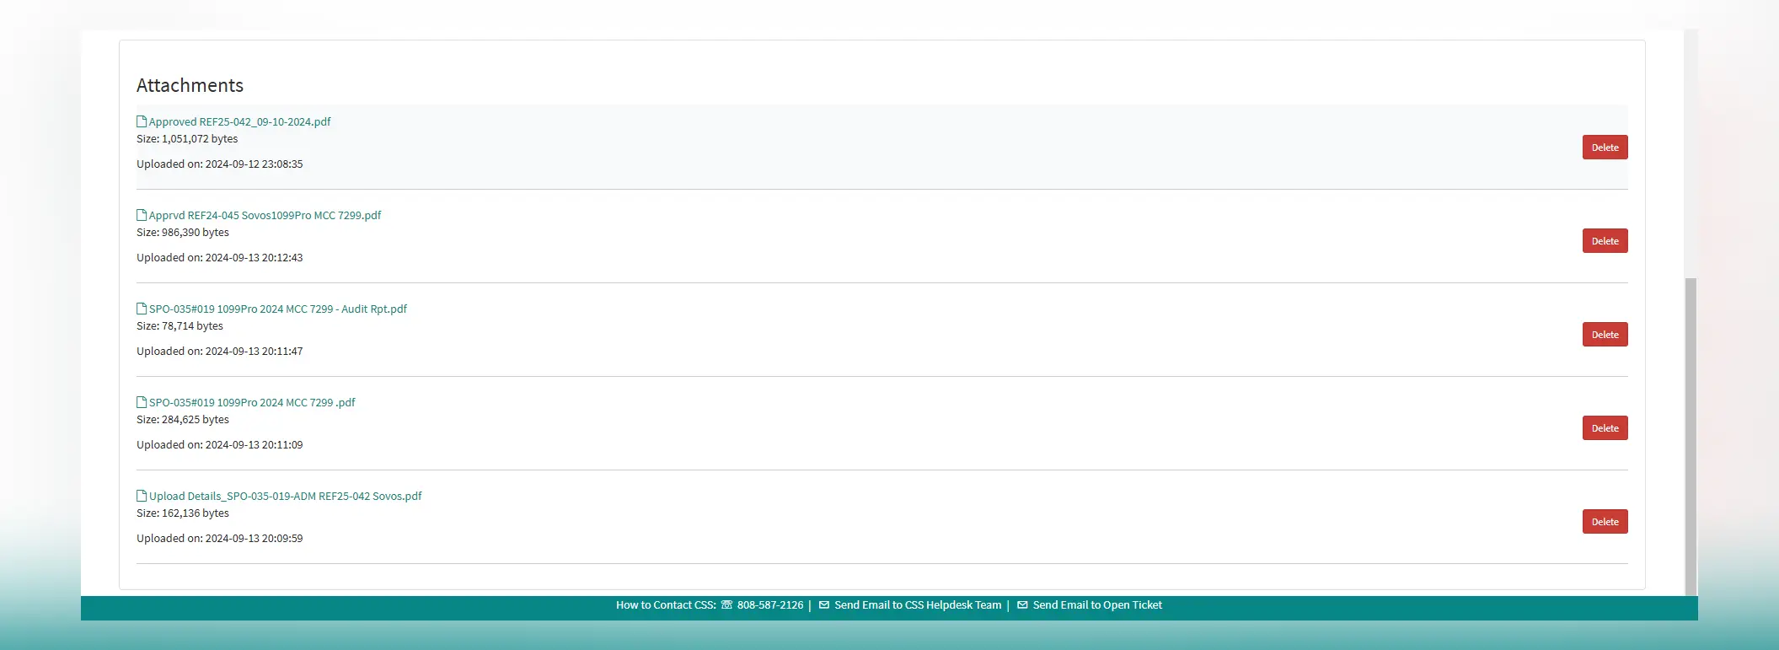Click Uploaded on: 2024-09-13 20:11:47
This screenshot has height=650, width=1779.
coord(219,352)
